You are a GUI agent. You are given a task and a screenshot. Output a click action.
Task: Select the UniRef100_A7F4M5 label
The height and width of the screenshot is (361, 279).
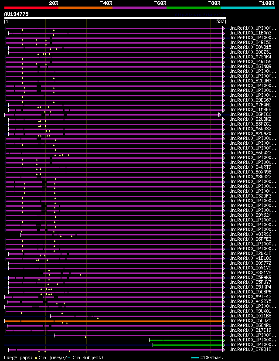251,105
